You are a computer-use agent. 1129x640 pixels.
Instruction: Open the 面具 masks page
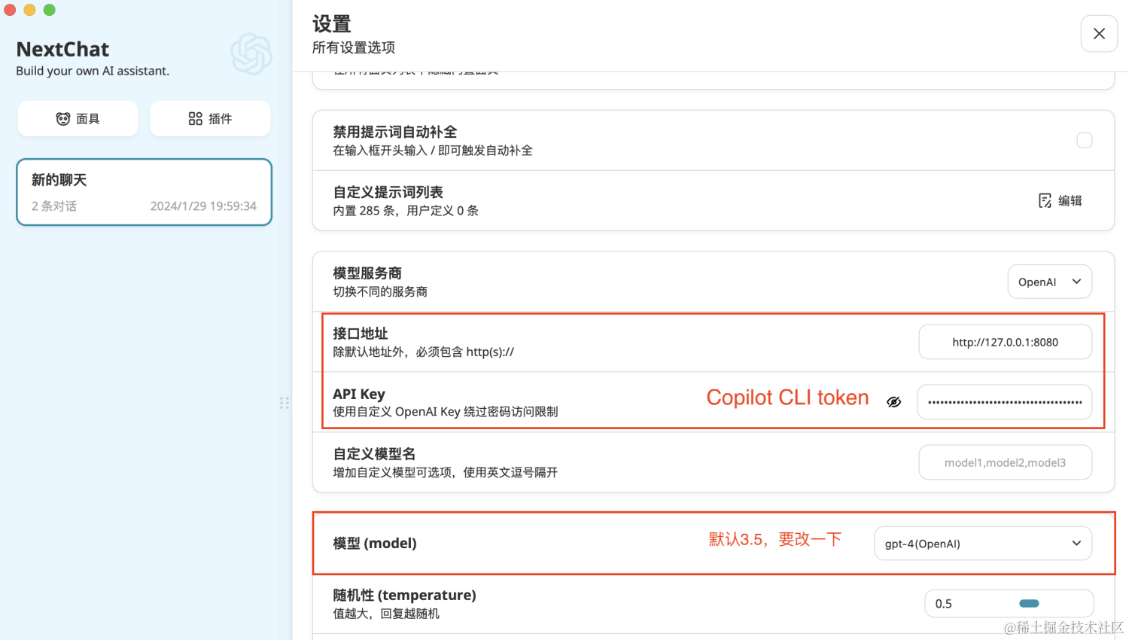78,119
